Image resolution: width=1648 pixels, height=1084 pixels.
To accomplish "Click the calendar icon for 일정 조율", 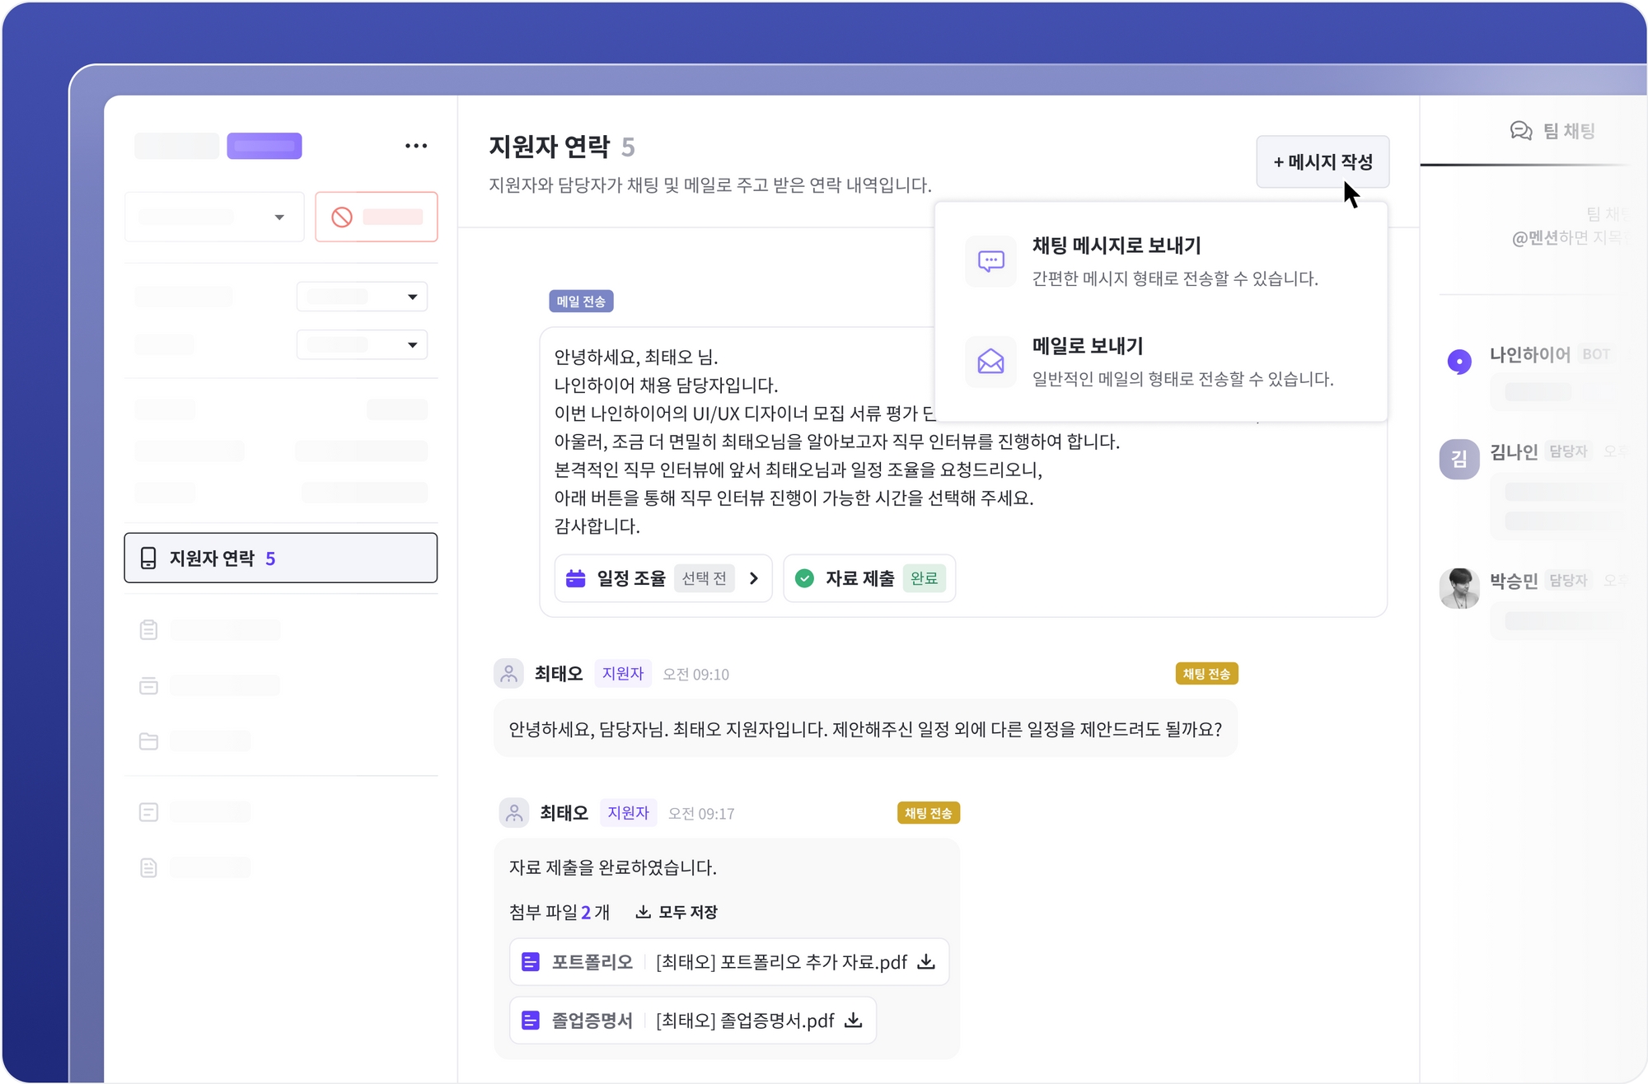I will click(x=575, y=578).
